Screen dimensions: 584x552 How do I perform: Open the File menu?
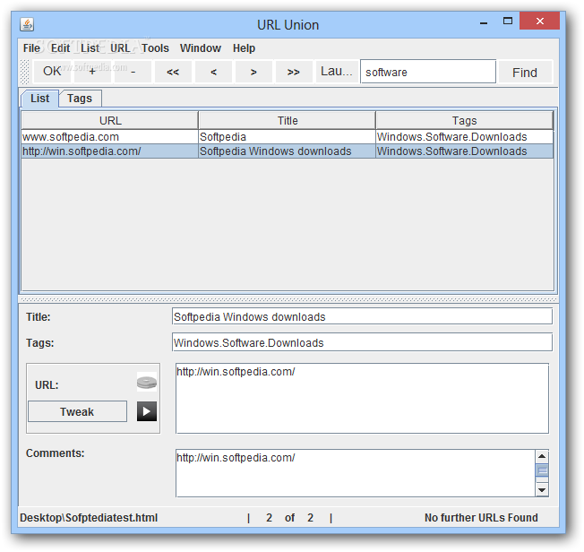[31, 48]
